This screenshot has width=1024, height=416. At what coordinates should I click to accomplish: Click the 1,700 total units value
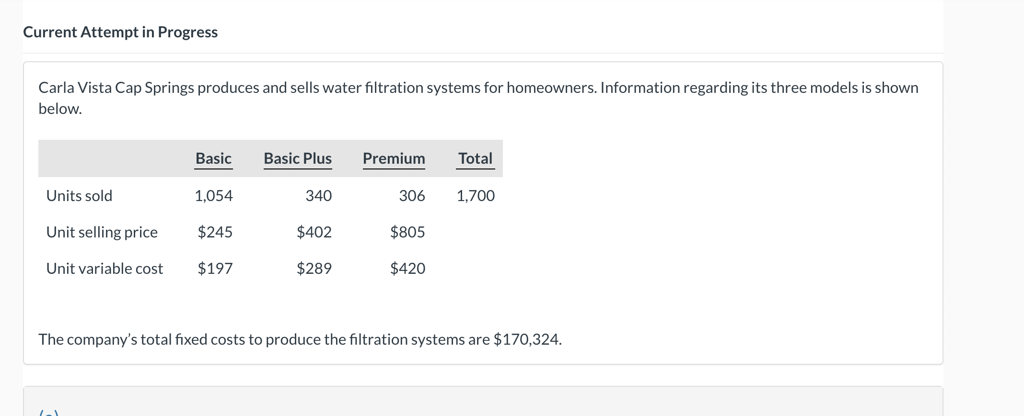coord(476,196)
